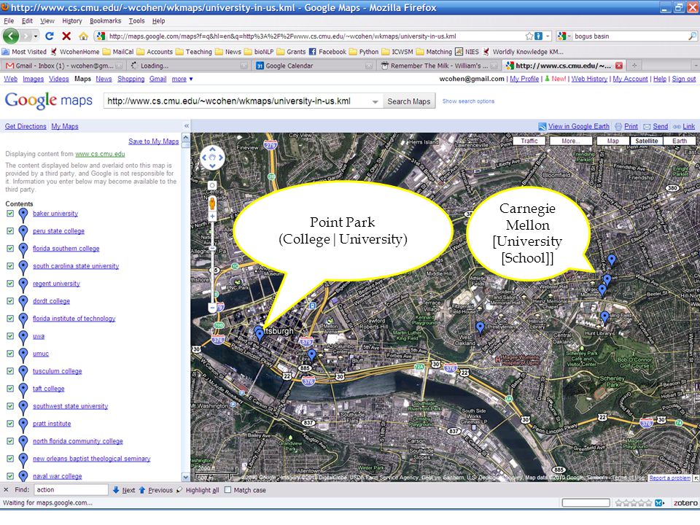Open the URL bar history dropdown
This screenshot has height=525, width=700.
[548, 36]
